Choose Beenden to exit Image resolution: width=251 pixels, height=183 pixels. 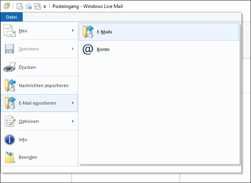click(x=39, y=157)
